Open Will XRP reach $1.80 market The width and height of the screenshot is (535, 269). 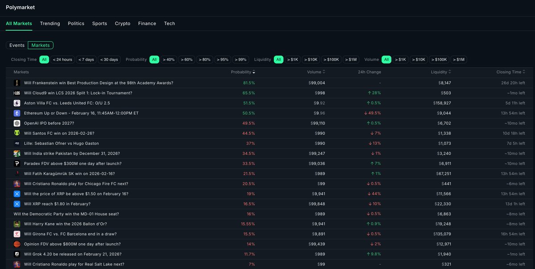tap(57, 204)
